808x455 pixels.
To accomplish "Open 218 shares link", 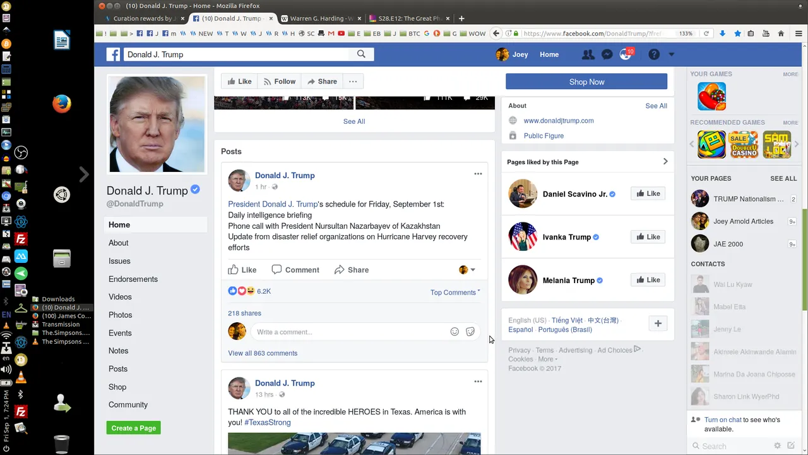I will [x=244, y=313].
